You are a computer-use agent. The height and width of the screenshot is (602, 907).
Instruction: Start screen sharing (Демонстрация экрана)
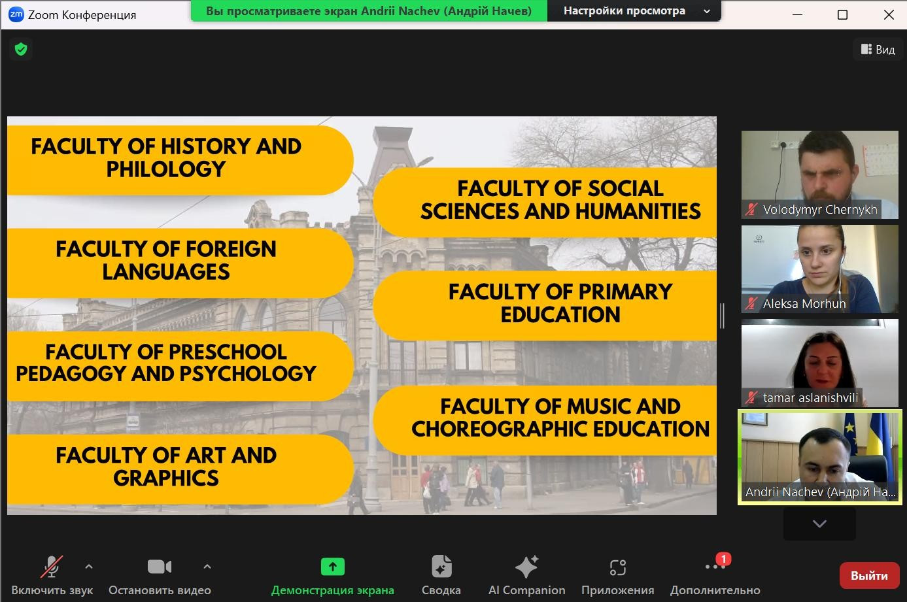332,575
